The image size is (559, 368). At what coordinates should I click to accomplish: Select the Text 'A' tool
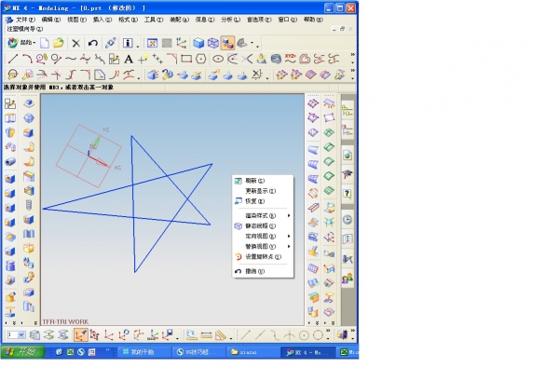(x=129, y=59)
